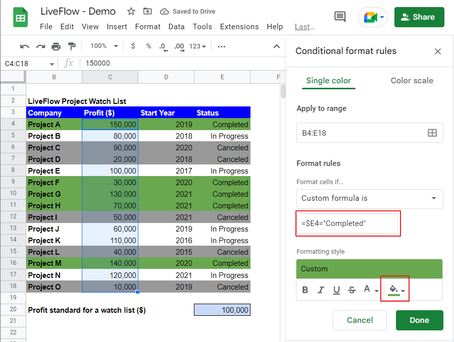Expand the name box dropdown arrow
This screenshot has height=342, width=454.
click(52, 64)
